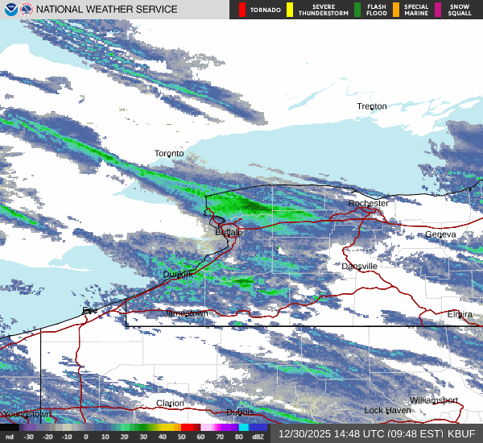Select the Rochester city label
Image resolution: width=483 pixels, height=443 pixels.
[368, 204]
